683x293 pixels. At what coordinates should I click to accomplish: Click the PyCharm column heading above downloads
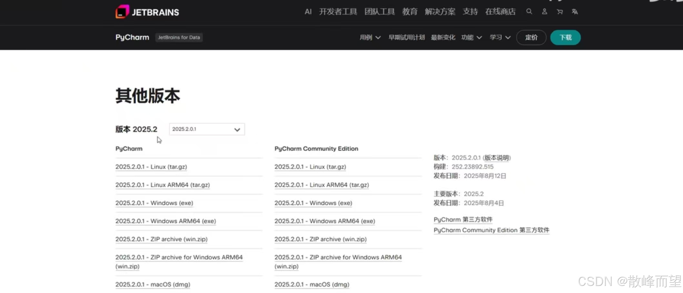[129, 149]
